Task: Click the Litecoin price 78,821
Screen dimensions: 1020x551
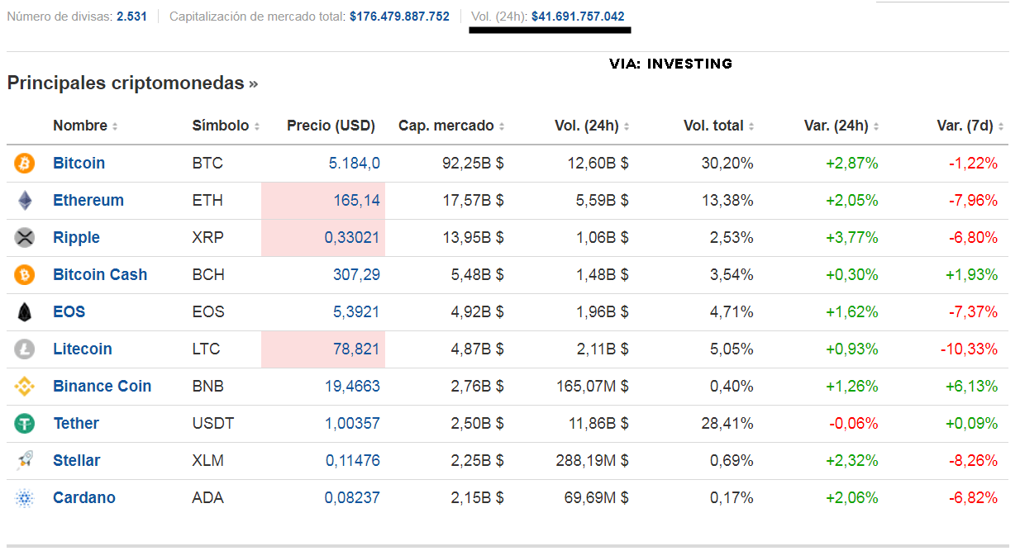Action: click(x=356, y=349)
